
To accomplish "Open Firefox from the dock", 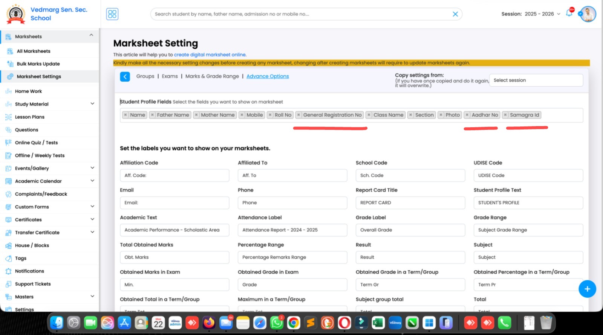I will pos(209,323).
